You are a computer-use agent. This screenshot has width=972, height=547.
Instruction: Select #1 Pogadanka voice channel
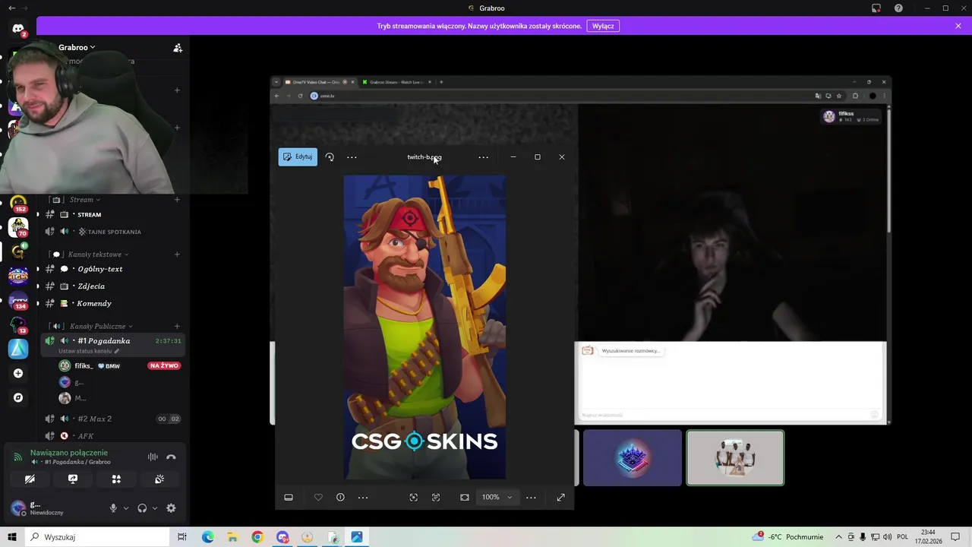(x=103, y=341)
